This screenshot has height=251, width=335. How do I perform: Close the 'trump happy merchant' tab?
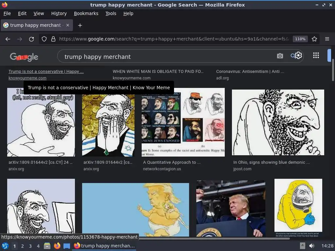pyautogui.click(x=68, y=25)
